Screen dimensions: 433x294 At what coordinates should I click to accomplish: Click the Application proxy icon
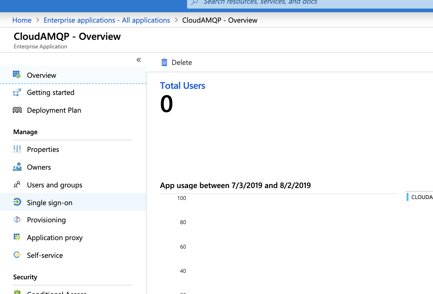[17, 237]
